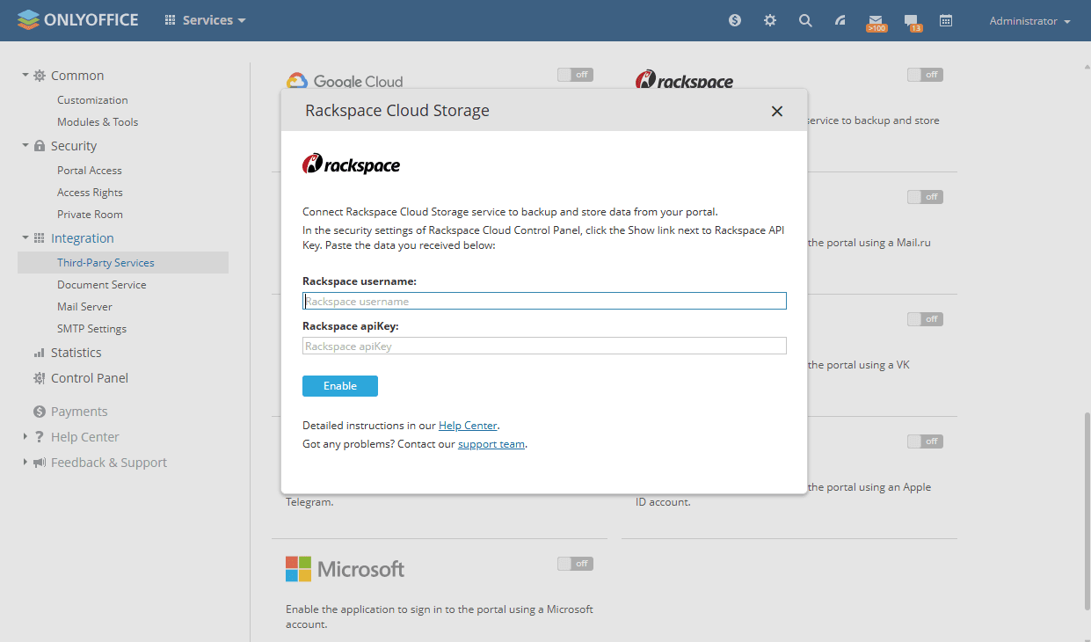Click the Payments dollar icon in sidebar
The width and height of the screenshot is (1091, 642).
click(x=40, y=412)
